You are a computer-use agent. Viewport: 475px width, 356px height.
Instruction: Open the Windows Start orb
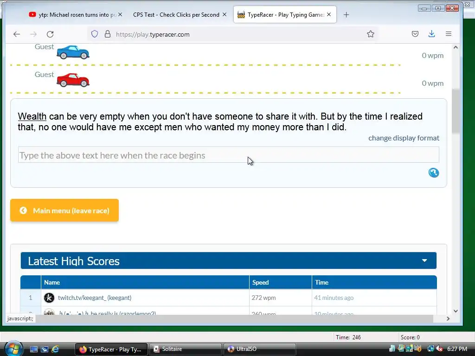point(13,349)
